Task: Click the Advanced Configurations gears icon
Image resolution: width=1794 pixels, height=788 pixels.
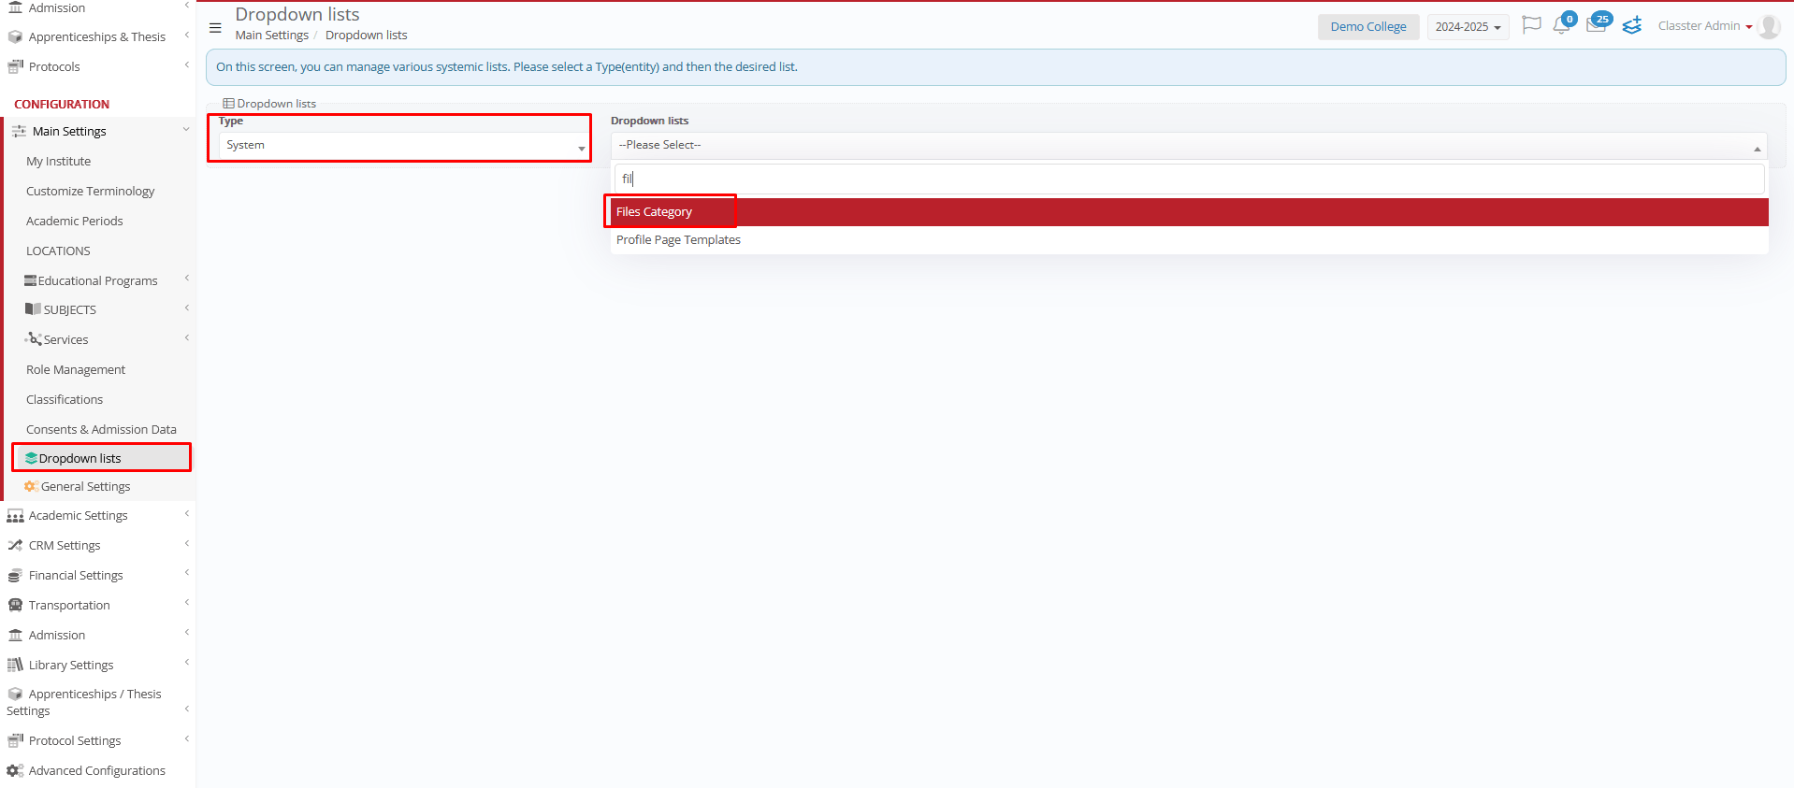Action: point(15,771)
